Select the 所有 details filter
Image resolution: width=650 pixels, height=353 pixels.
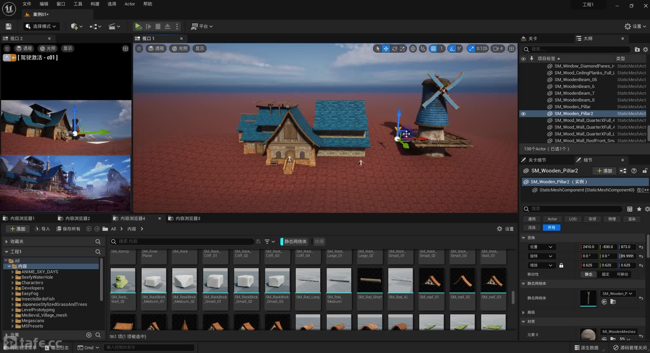point(551,227)
